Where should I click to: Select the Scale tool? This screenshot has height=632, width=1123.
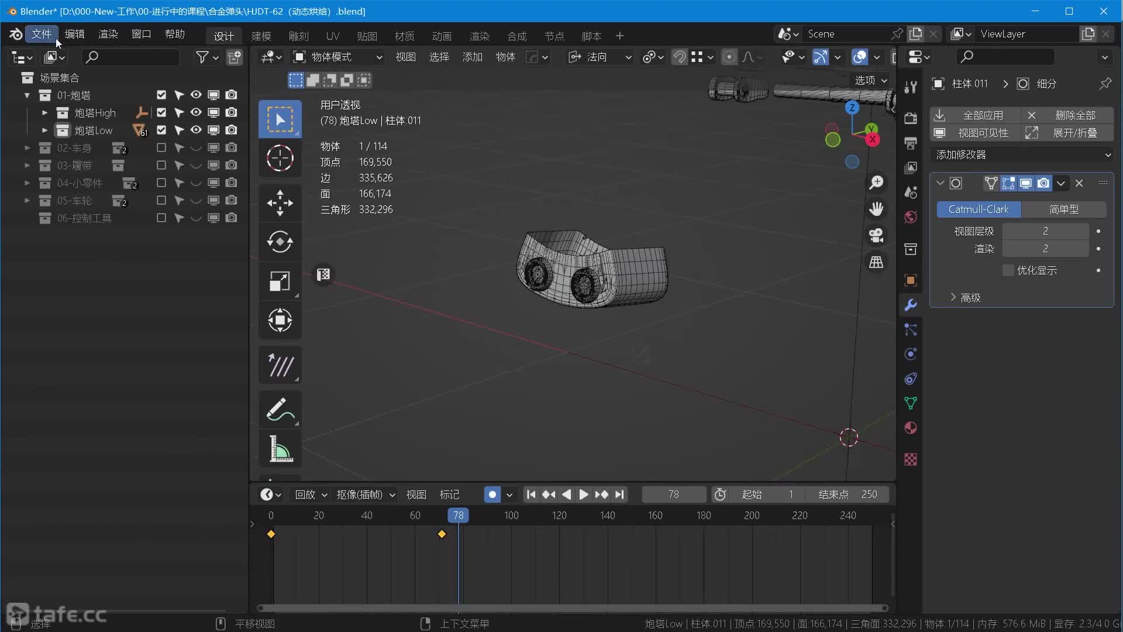(x=280, y=281)
